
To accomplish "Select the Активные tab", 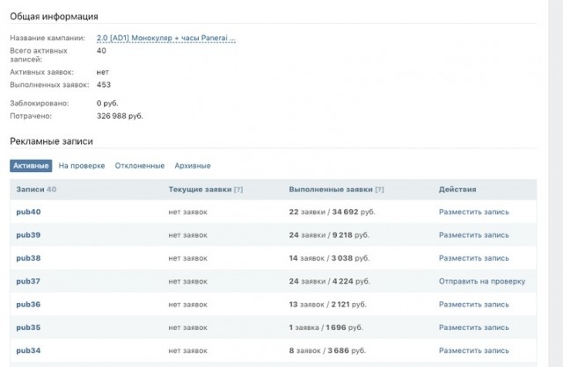I will click(x=31, y=166).
